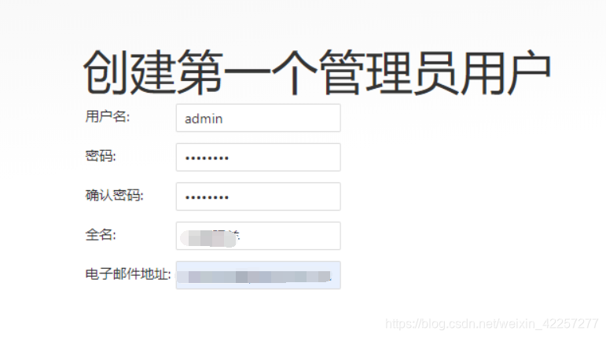
Task: Click the 全名: label
Action: [x=101, y=235]
